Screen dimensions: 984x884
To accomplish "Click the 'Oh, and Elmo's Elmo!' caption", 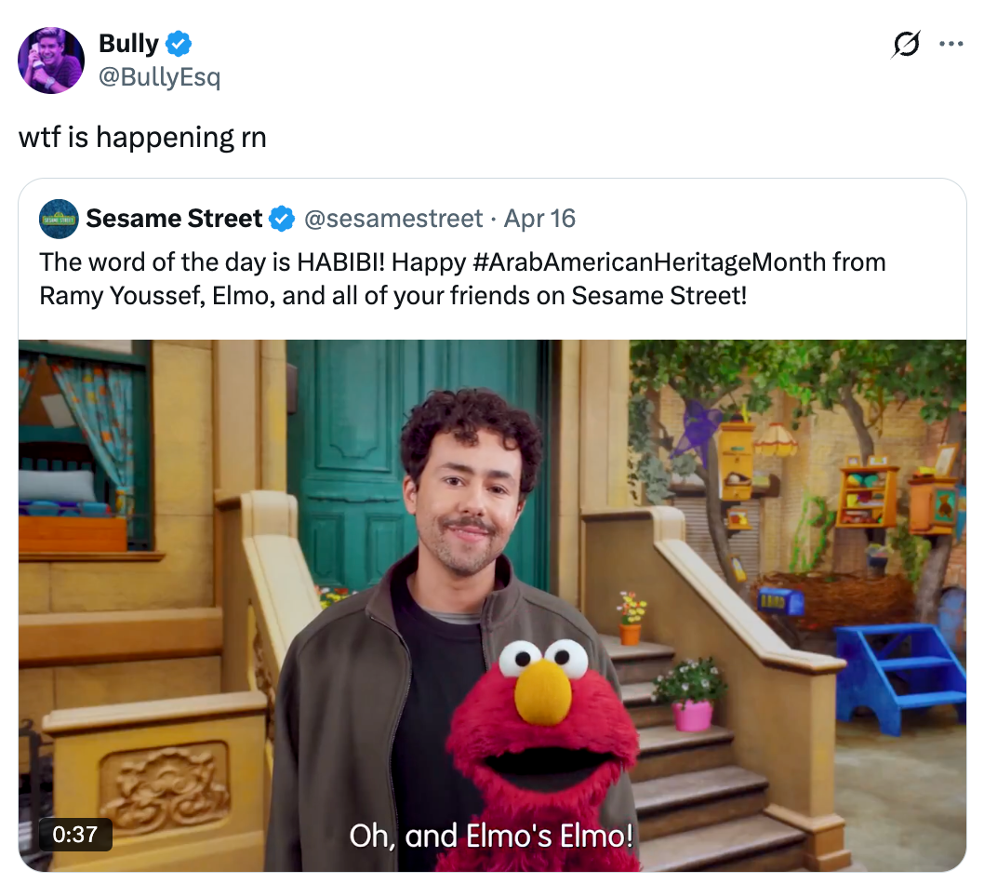I will 491,836.
